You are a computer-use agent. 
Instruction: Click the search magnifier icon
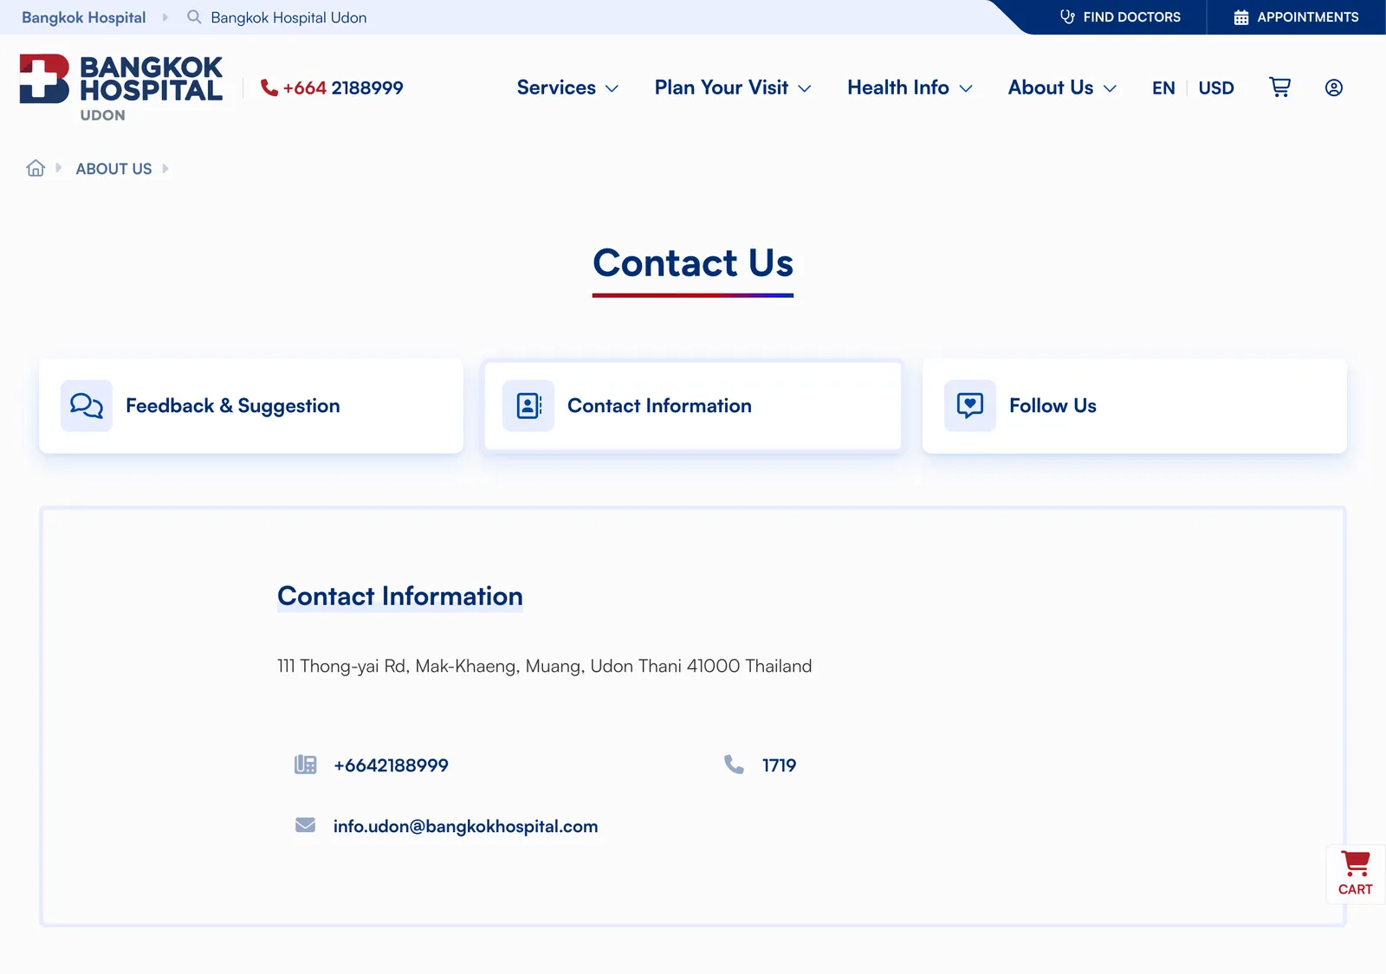click(x=194, y=17)
